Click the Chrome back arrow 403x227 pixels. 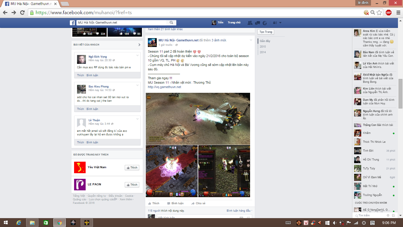point(5,12)
